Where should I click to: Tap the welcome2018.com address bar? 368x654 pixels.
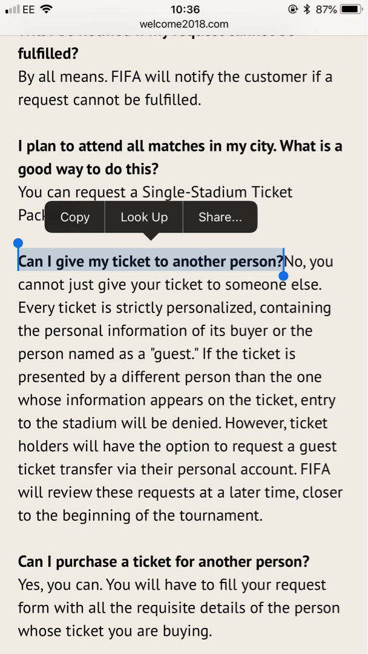coord(184,24)
